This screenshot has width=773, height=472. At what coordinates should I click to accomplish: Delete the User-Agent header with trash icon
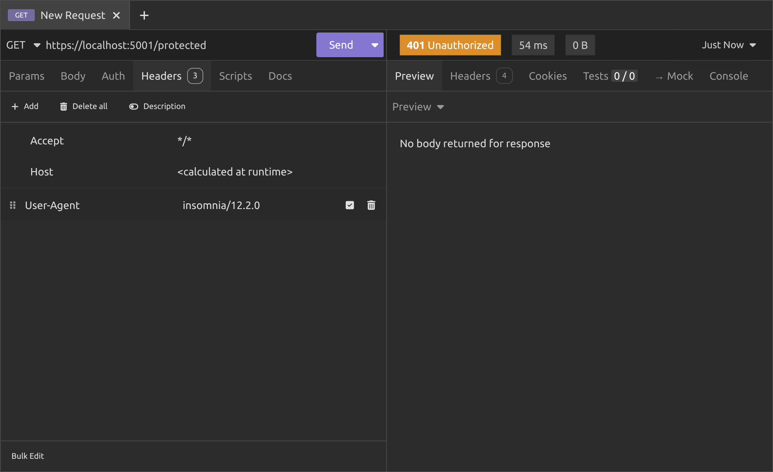coord(371,205)
